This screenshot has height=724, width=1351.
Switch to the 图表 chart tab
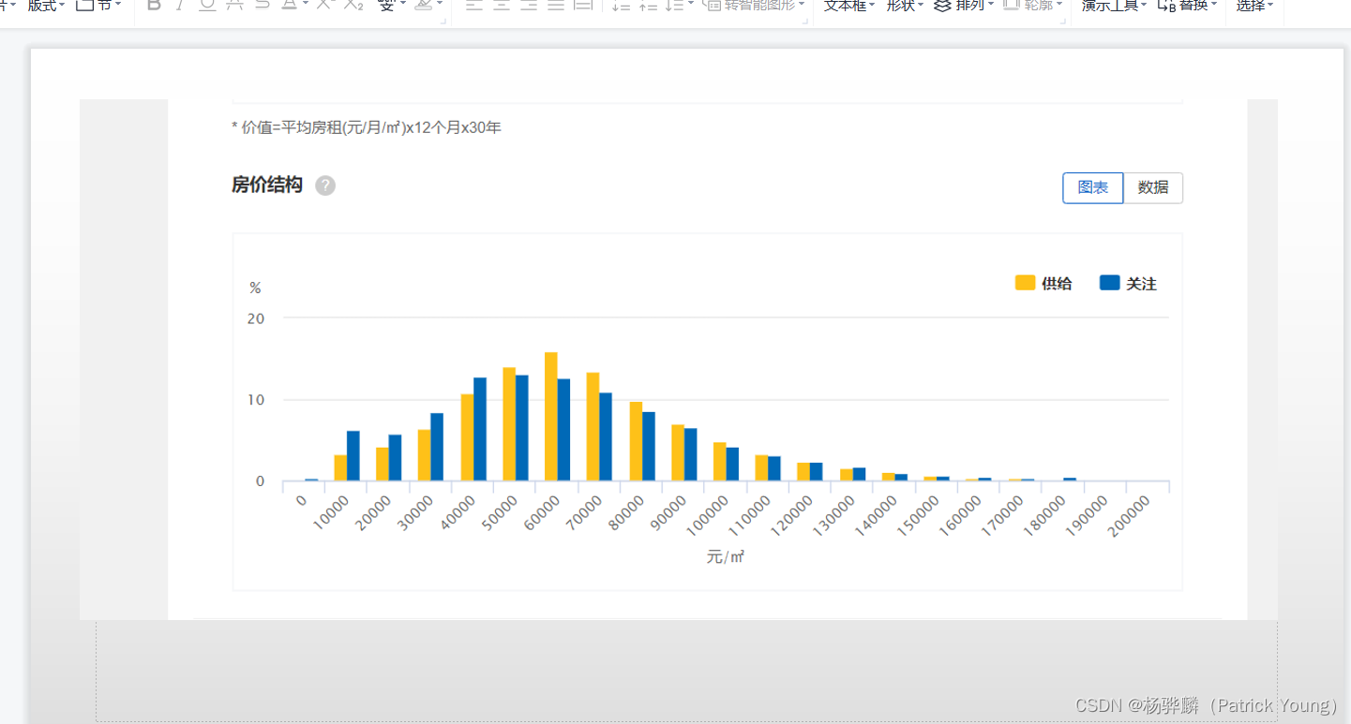pyautogui.click(x=1093, y=187)
